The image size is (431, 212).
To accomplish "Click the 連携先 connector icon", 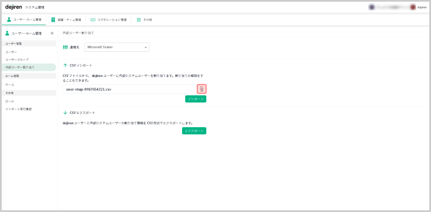I will (x=65, y=47).
